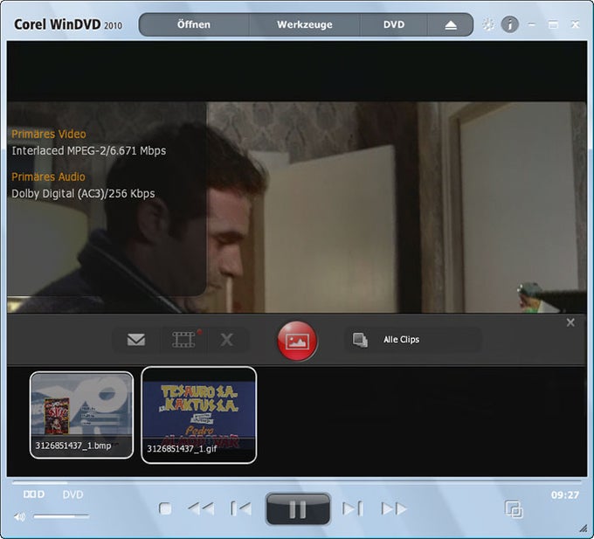
Task: Seek on the playback progress bar
Action: pos(297,482)
